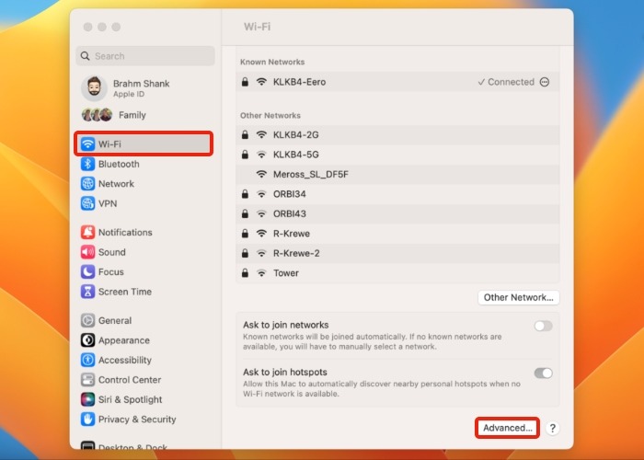Click the lock icon beside Tower

click(x=245, y=272)
